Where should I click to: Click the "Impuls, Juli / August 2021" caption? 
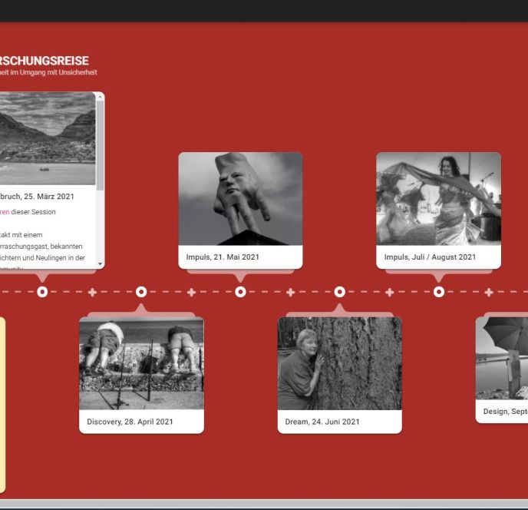tap(430, 257)
